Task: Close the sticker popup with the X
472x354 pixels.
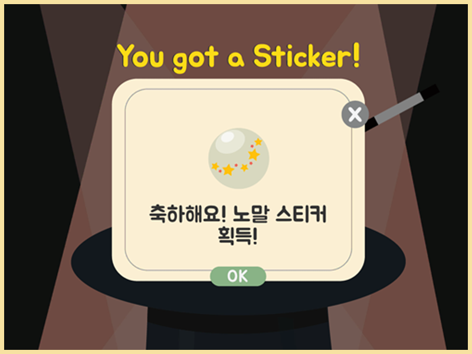Action: click(355, 114)
